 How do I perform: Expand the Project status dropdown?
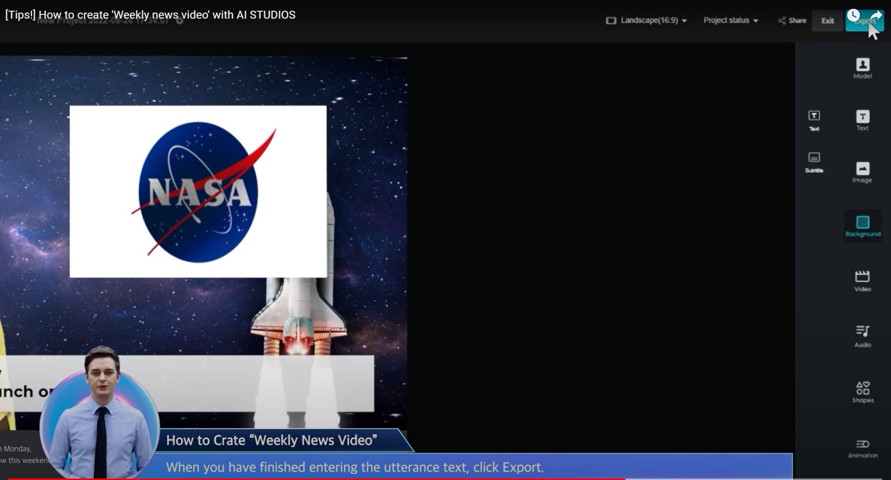[731, 21]
